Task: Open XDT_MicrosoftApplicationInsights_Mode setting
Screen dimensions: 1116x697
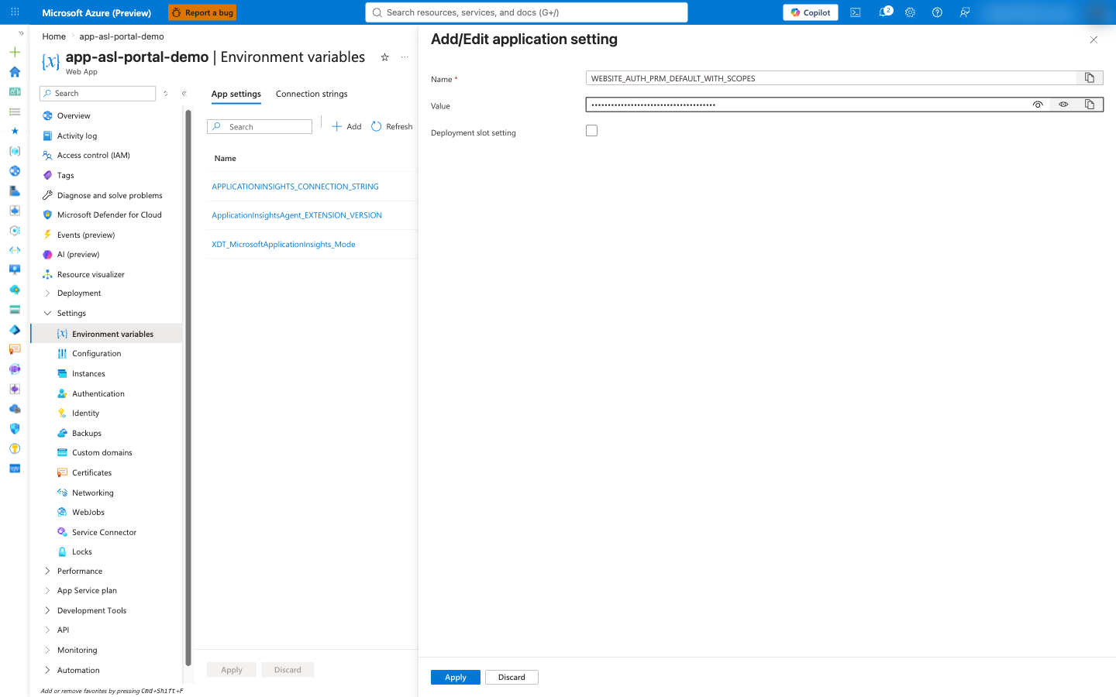Action: coord(284,244)
